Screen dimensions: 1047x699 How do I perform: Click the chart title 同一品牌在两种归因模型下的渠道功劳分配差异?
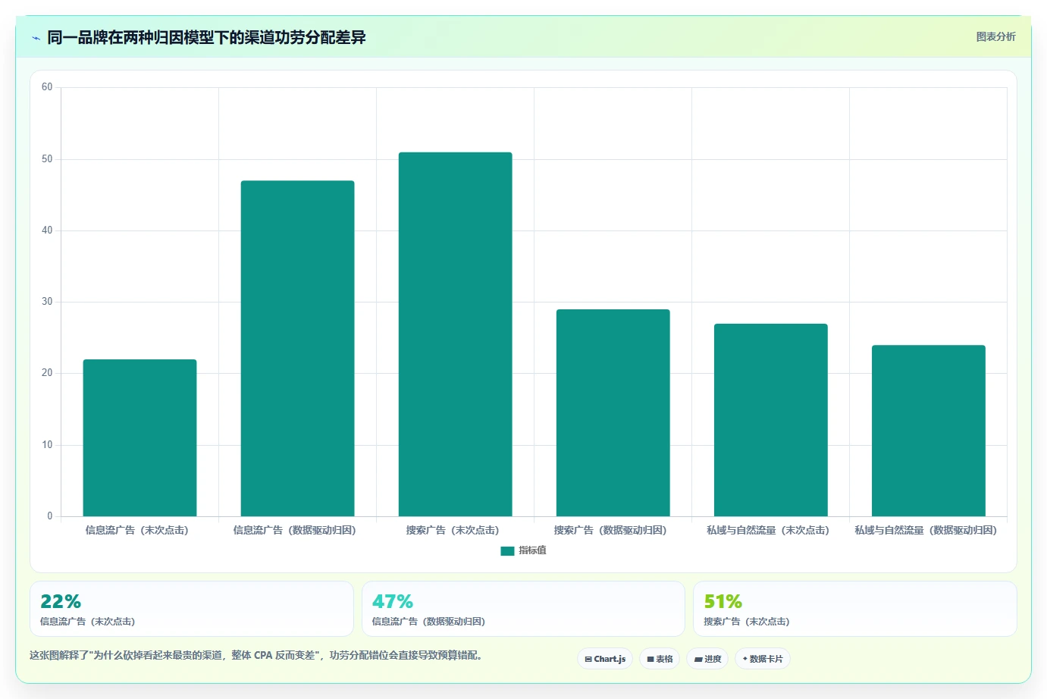click(x=206, y=37)
